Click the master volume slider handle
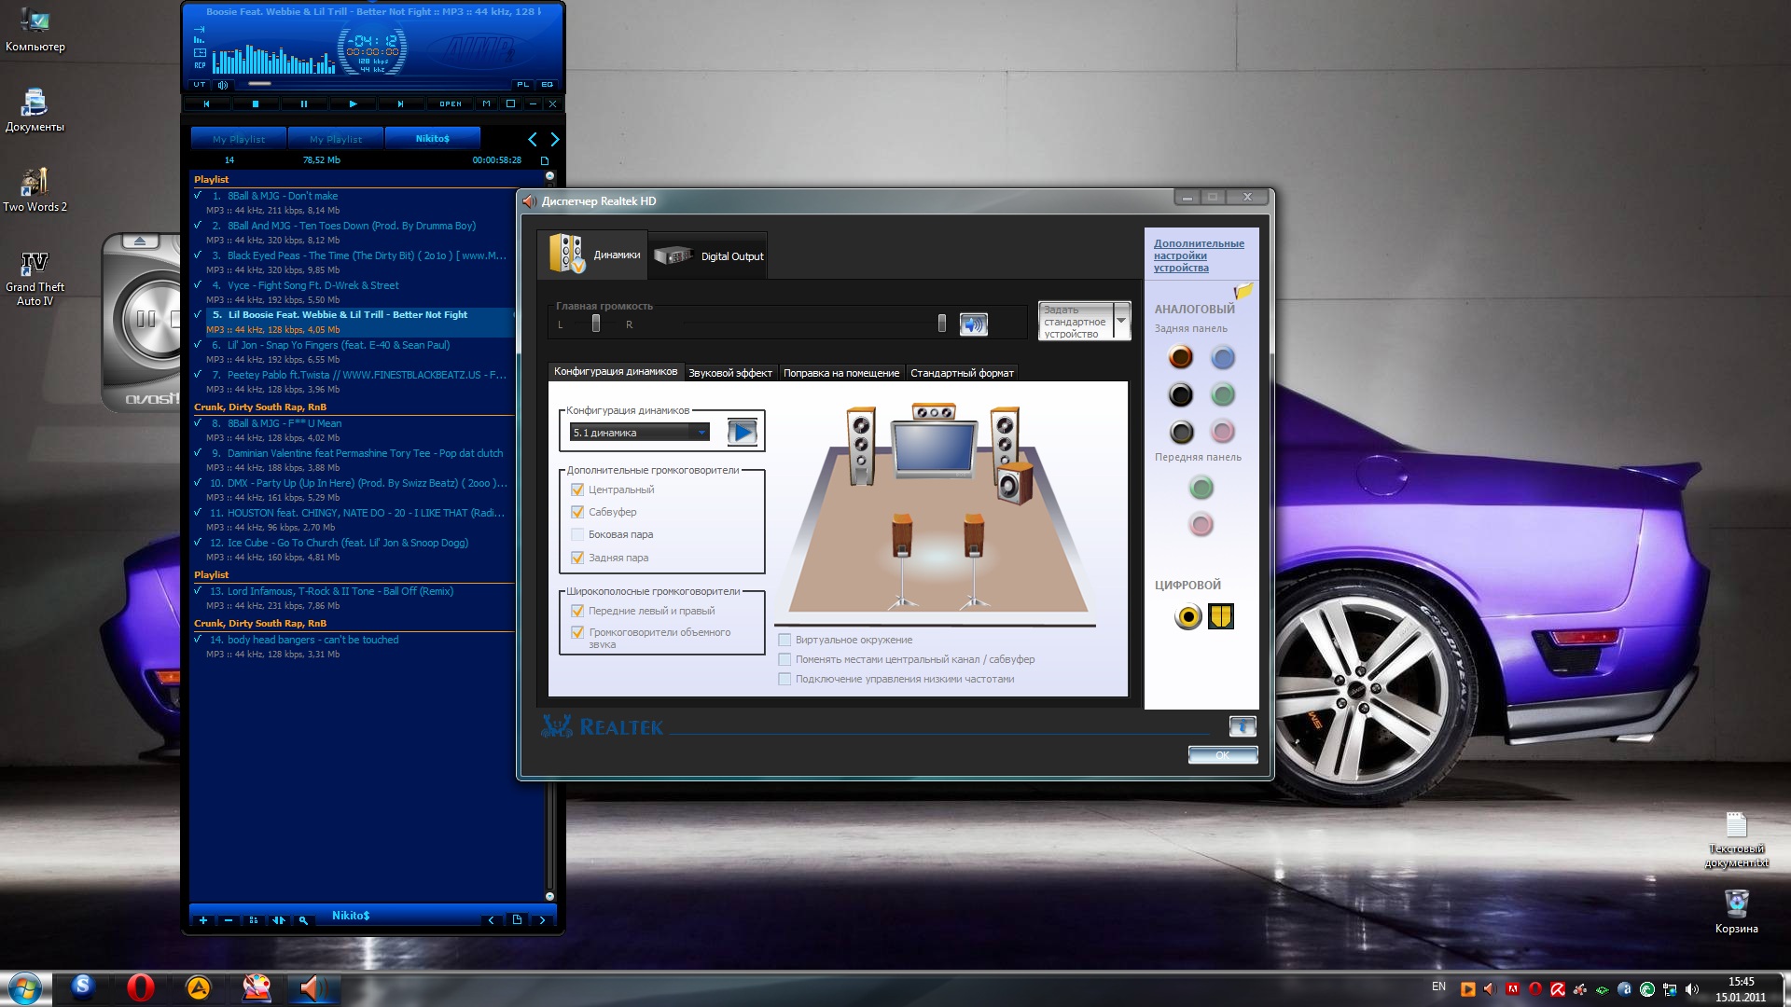Screen dimensions: 1791x1007 pyautogui.click(x=941, y=324)
